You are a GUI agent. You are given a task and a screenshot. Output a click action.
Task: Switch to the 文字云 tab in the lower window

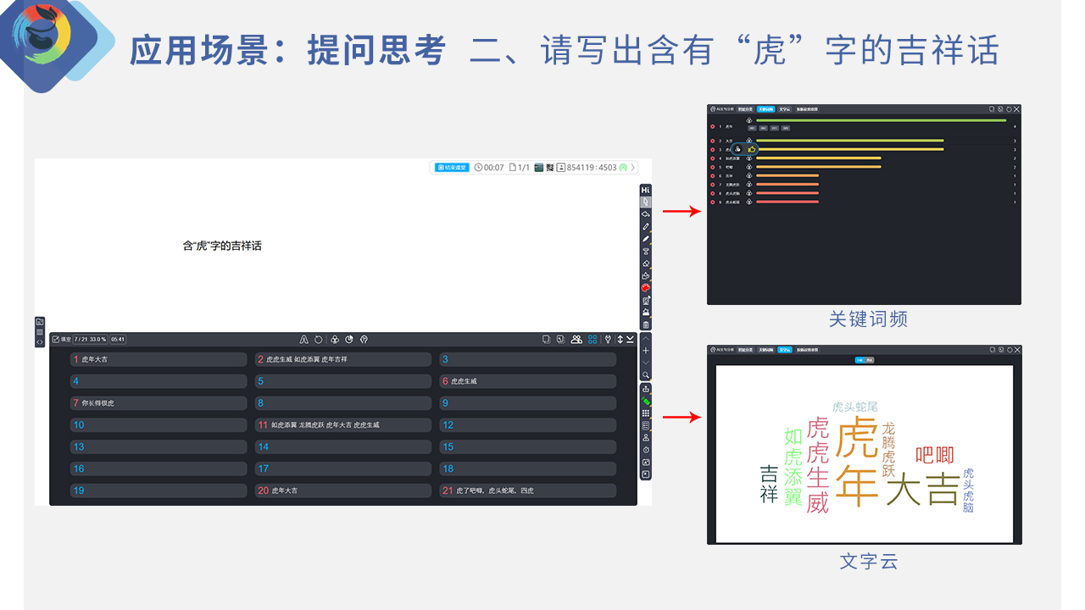tap(785, 350)
